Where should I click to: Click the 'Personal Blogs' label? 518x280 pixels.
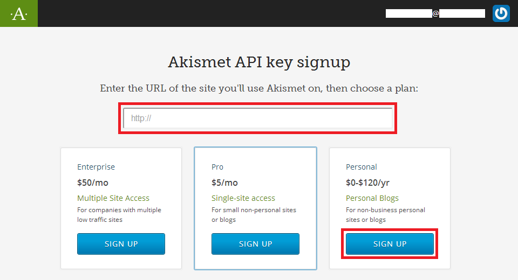click(x=372, y=198)
